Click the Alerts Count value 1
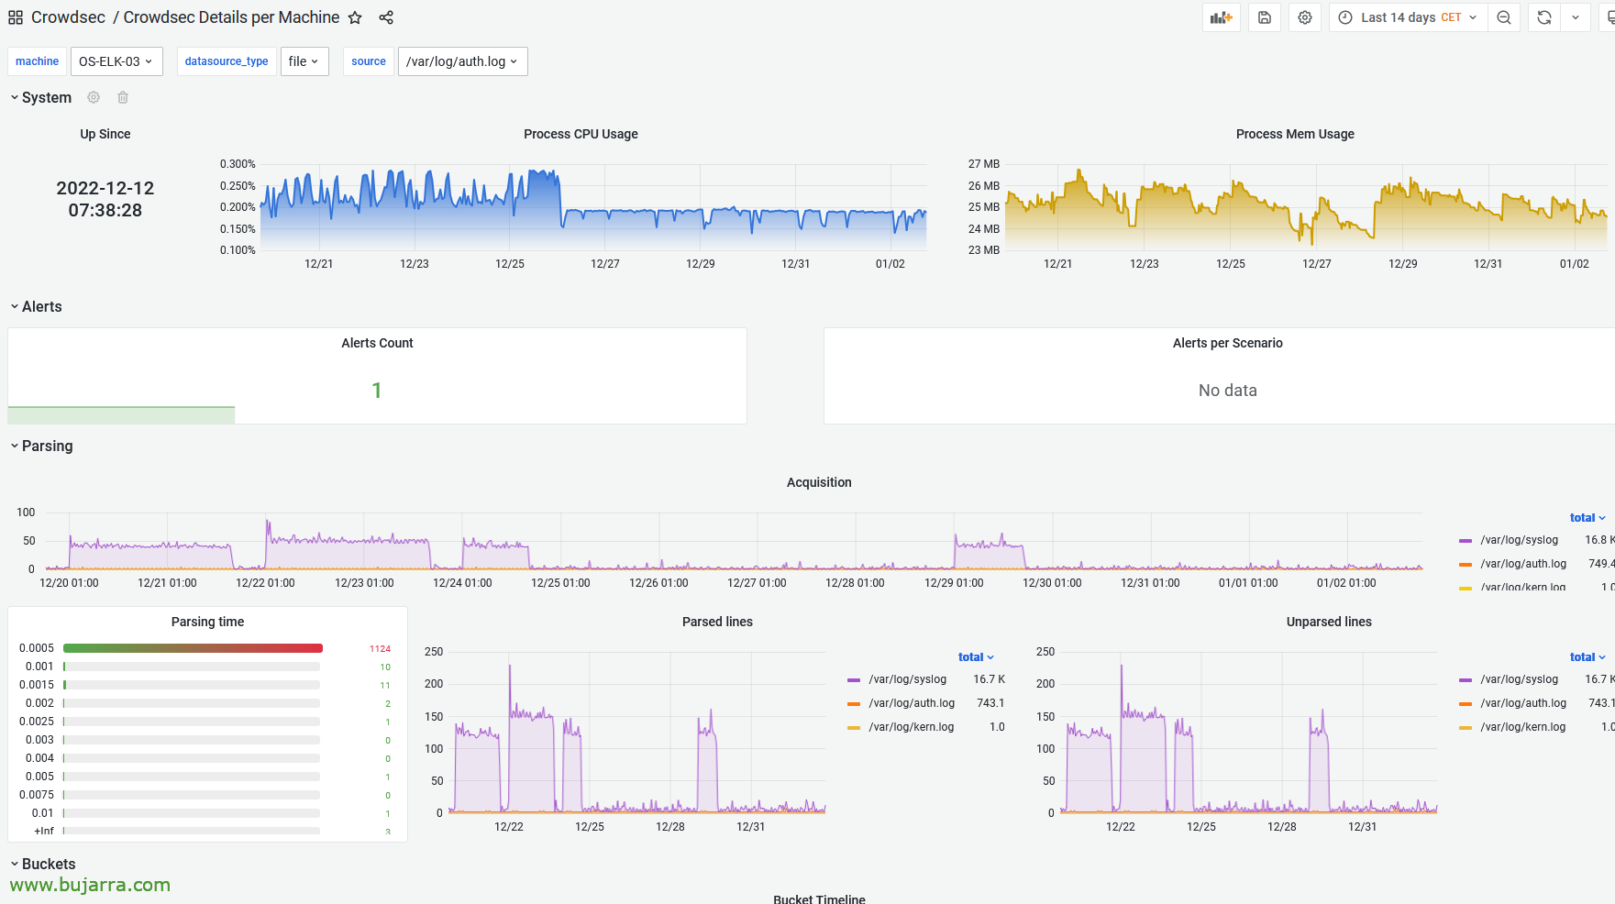Image resolution: width=1615 pixels, height=904 pixels. click(377, 391)
